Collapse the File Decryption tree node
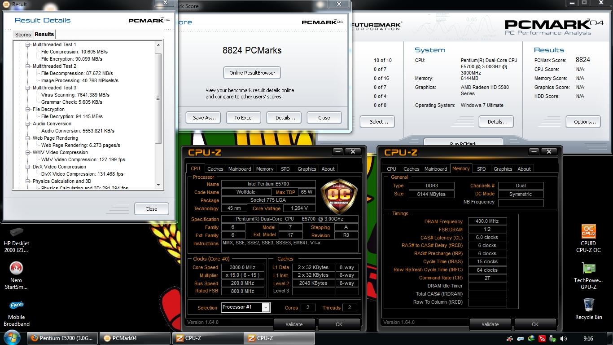Screen dimensions: 613x345 click(x=28, y=109)
